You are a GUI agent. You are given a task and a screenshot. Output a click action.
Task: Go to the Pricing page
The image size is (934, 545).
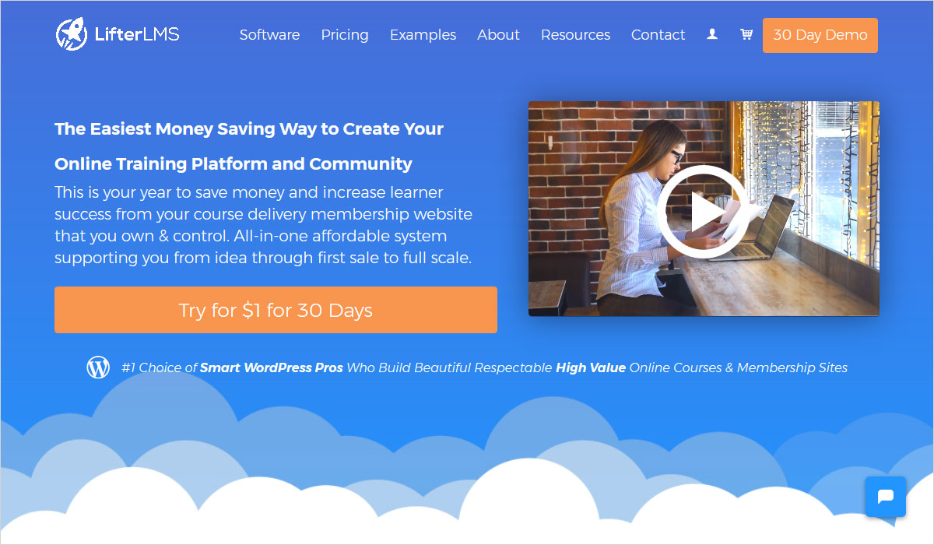click(x=345, y=35)
